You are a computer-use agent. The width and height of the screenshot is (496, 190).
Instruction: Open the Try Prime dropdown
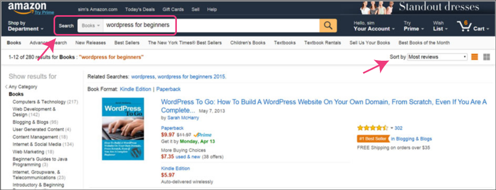tap(414, 26)
